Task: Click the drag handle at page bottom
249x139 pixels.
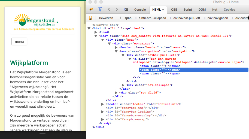Action: coord(42,134)
